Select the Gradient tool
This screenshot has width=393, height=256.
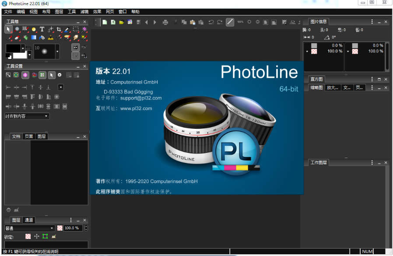coord(34,38)
